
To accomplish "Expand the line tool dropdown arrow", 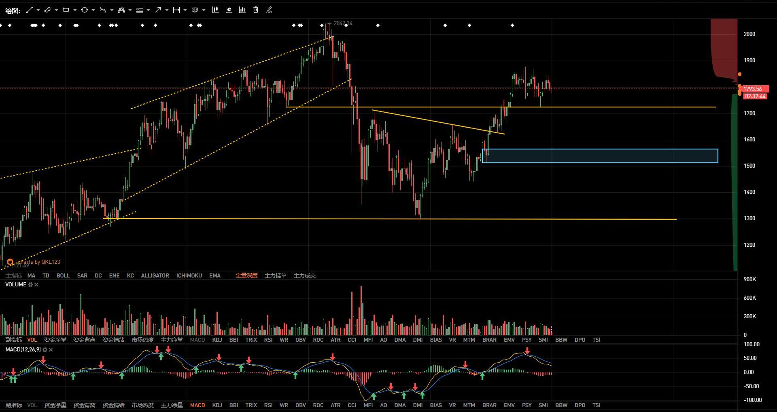I will click(38, 10).
